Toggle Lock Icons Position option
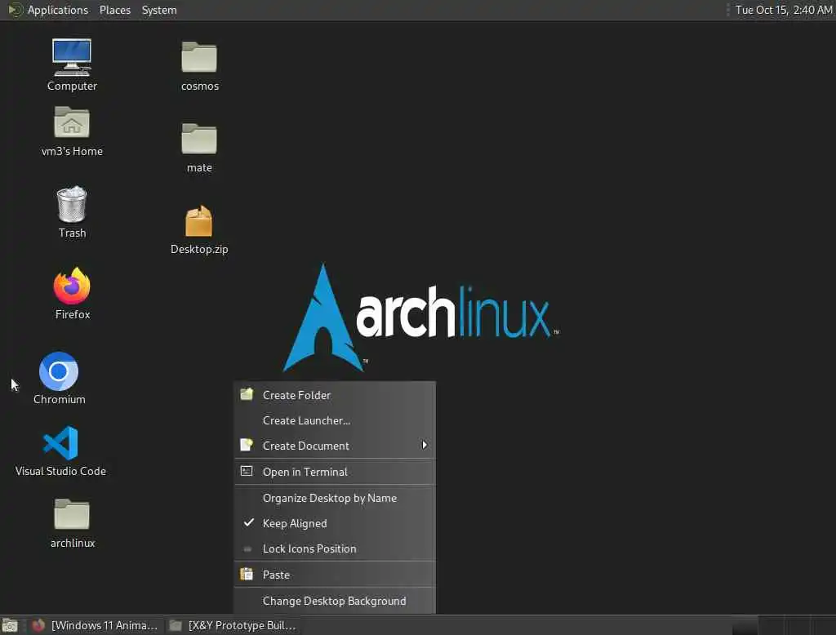 point(335,548)
